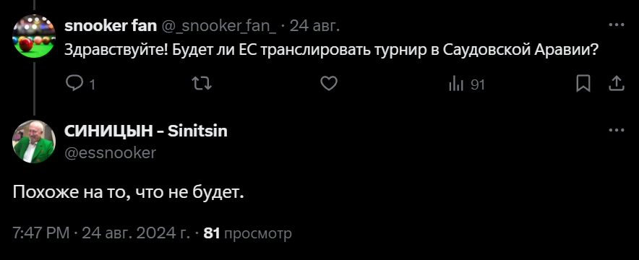Open the snooker fan profile picture with billiard balls
This screenshot has width=639, height=260.
coord(34,36)
